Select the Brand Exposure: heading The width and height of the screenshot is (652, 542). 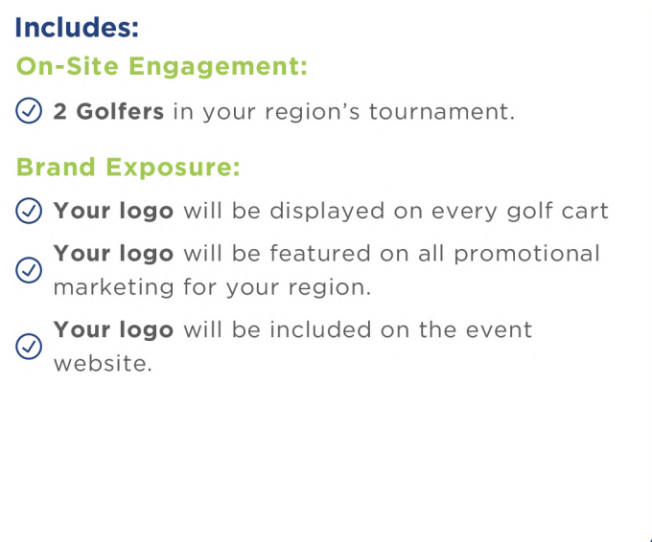[x=128, y=168]
